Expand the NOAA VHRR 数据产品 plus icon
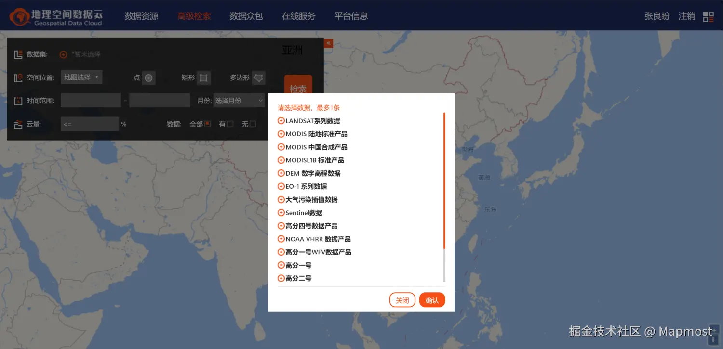 281,239
